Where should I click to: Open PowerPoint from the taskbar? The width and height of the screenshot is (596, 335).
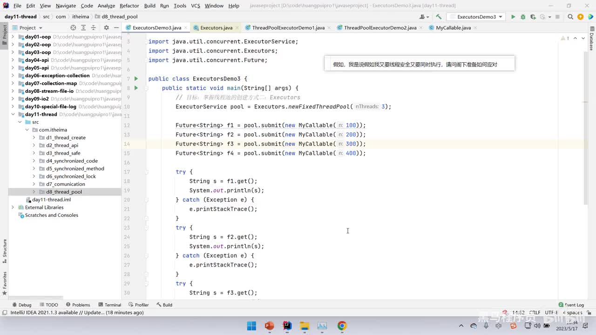[269, 326]
